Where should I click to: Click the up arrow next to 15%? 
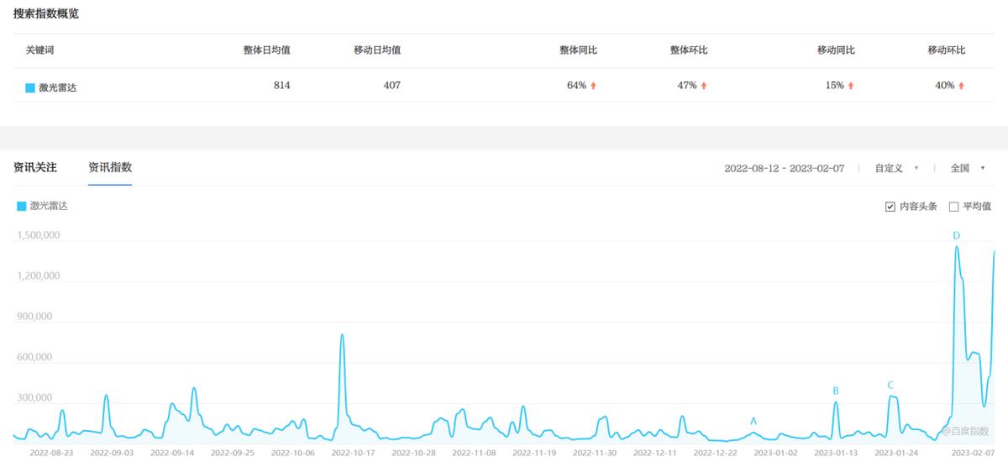click(851, 86)
